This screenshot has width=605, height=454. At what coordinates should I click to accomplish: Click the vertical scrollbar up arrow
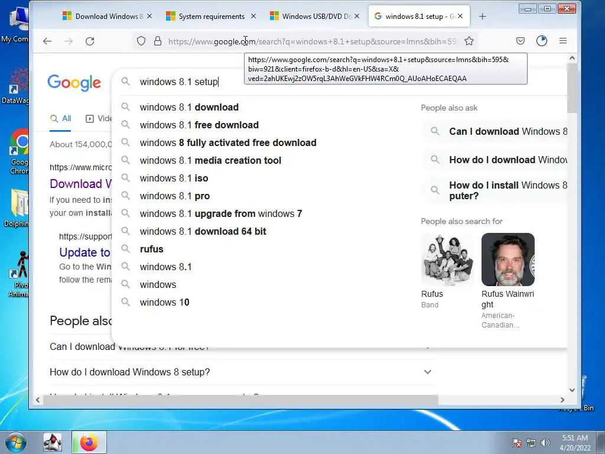coord(572,59)
